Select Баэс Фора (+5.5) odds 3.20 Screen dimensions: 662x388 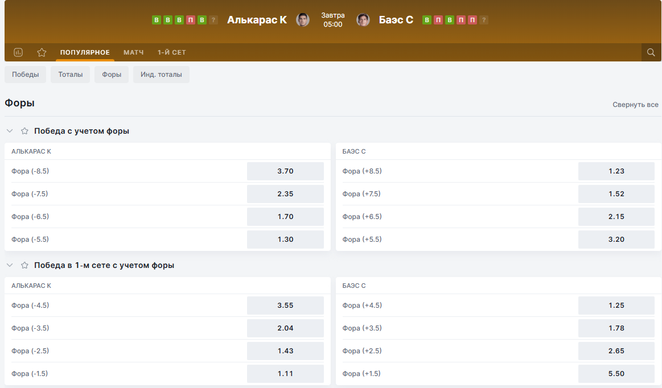tap(616, 240)
